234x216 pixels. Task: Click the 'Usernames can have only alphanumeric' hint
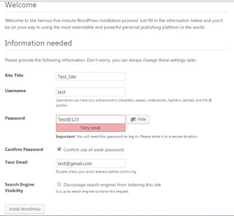[x=134, y=102]
